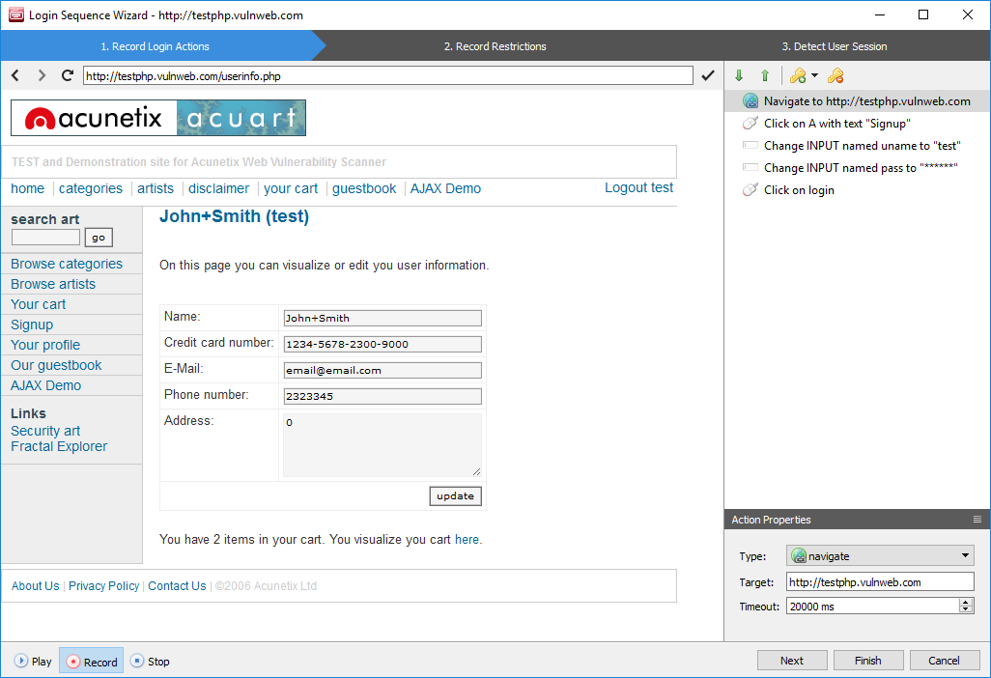Open the guestbook link in the page

364,188
